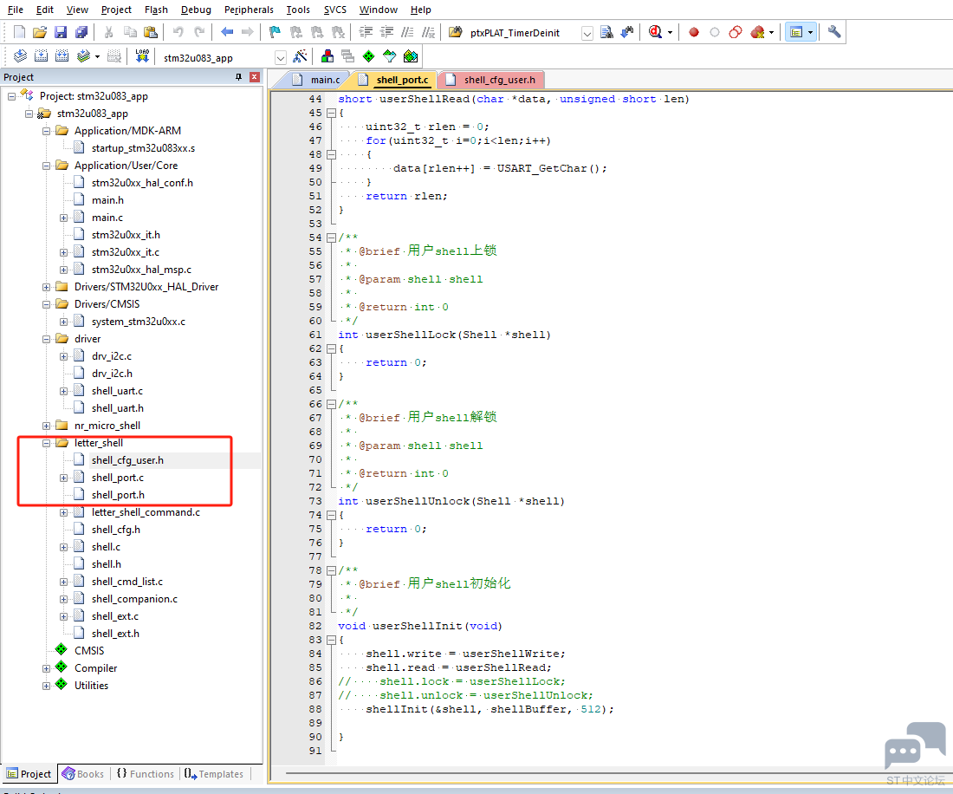The image size is (953, 794).
Task: Click the line number 61 margin
Action: coord(314,335)
